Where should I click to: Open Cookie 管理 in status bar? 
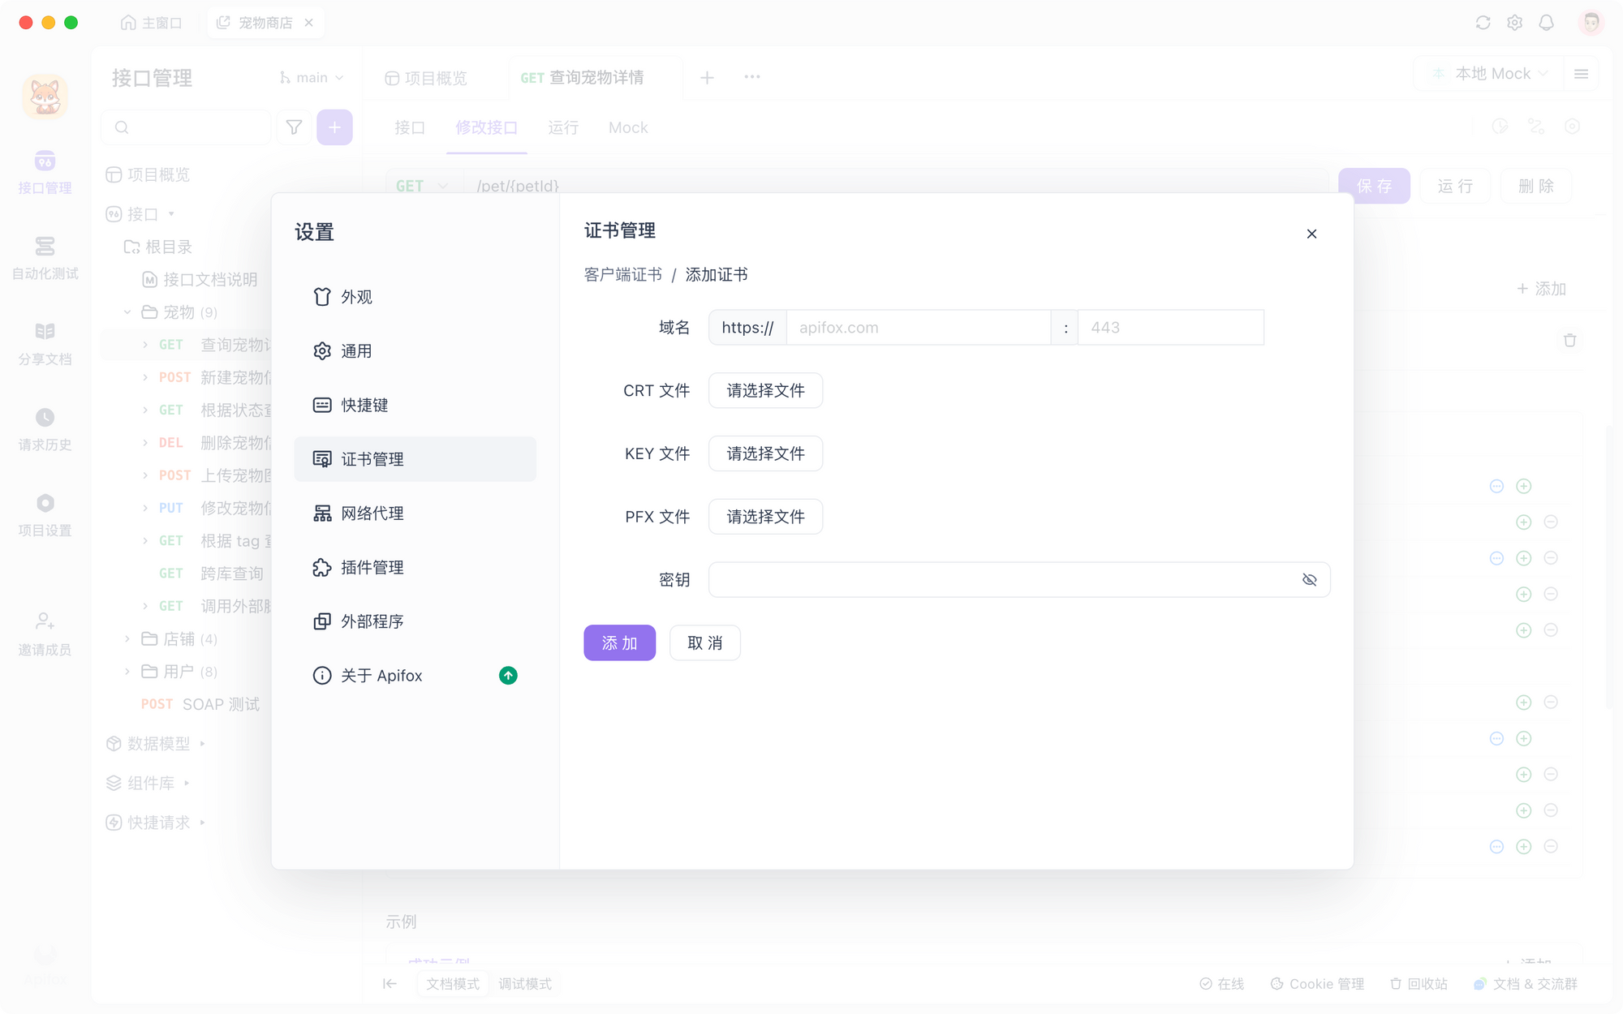1317,984
